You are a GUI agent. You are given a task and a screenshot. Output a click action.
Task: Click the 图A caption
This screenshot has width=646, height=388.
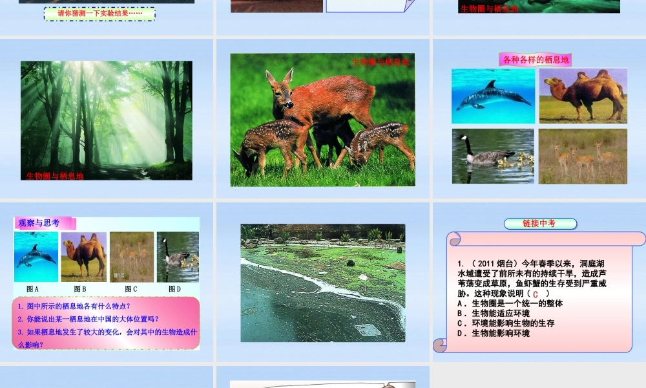[x=32, y=289]
